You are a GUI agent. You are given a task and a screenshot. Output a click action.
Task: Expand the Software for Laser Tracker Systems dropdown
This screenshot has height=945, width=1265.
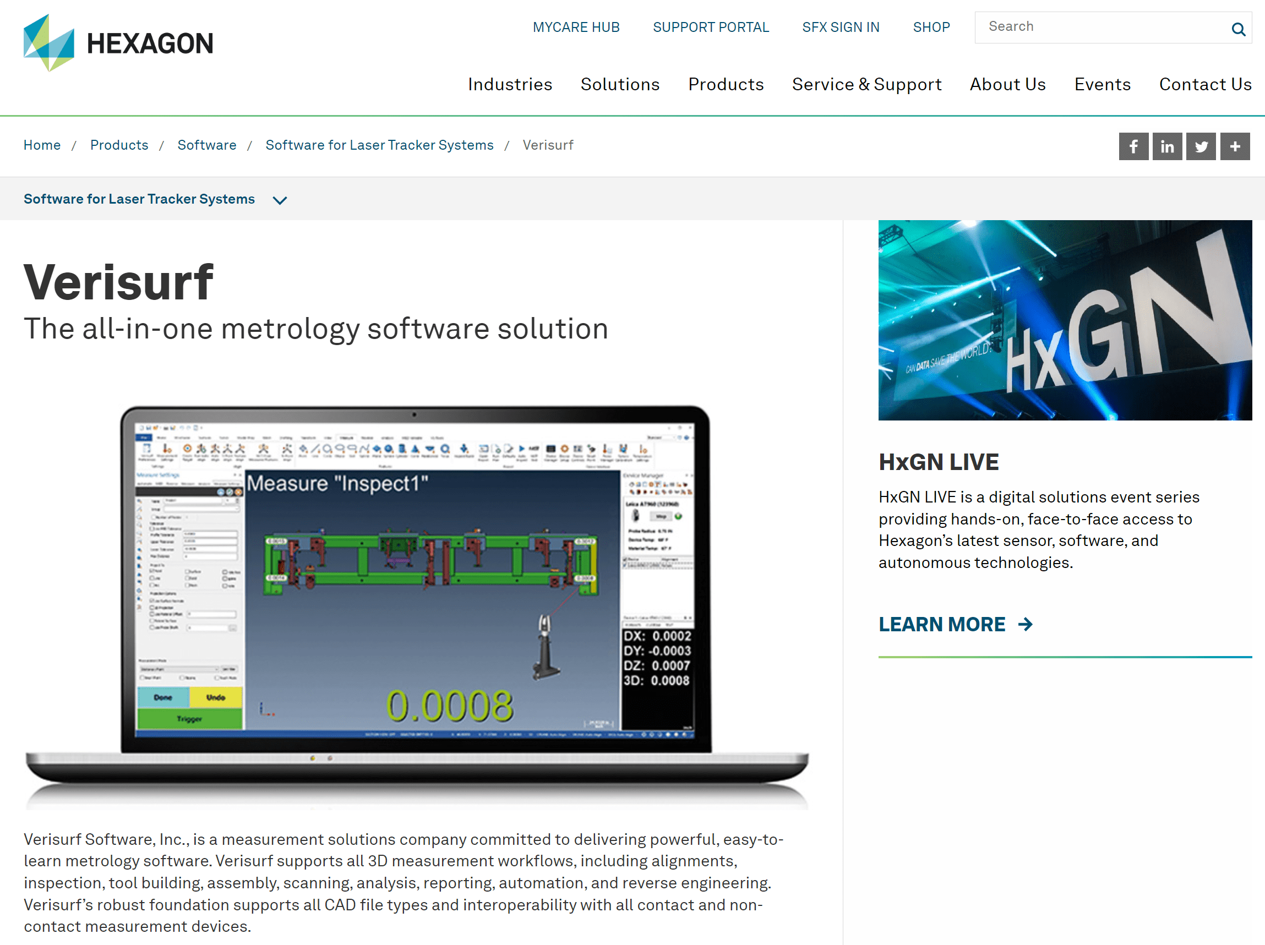[280, 200]
